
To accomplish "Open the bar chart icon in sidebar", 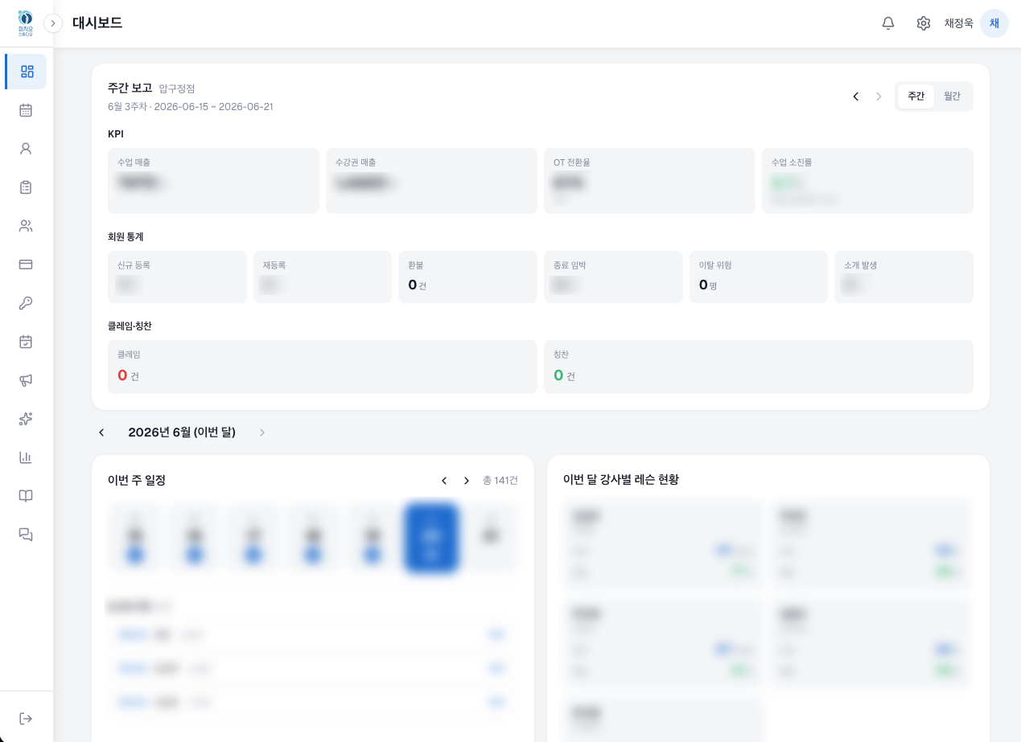I will click(x=26, y=457).
